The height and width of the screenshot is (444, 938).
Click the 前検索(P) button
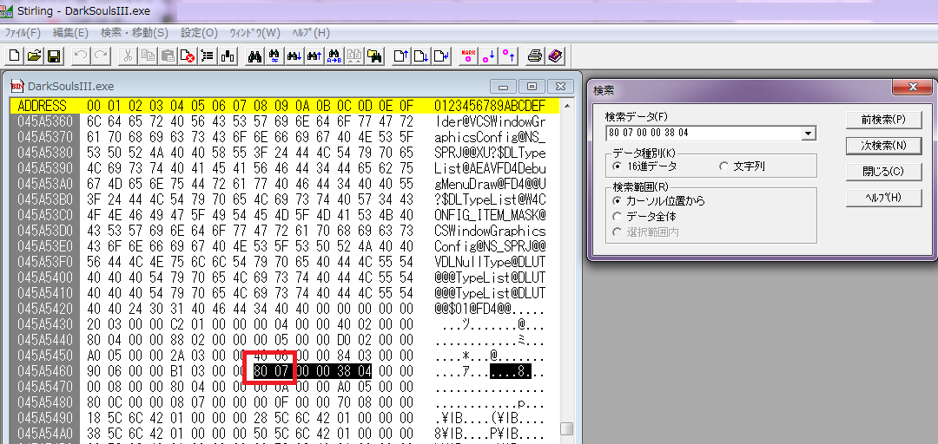tap(883, 119)
